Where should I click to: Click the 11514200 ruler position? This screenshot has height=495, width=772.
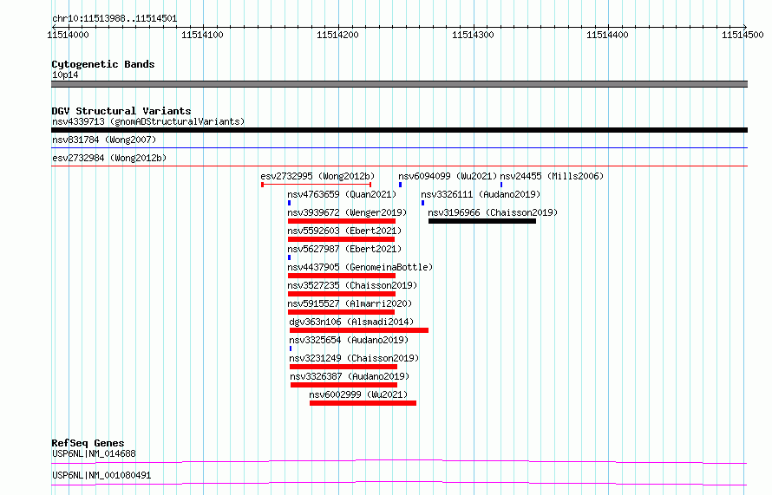click(x=337, y=35)
